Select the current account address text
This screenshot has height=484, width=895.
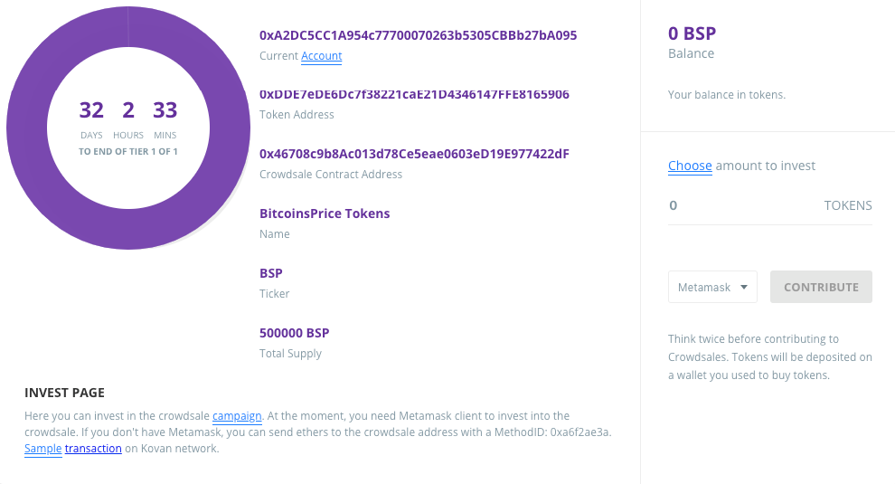tap(418, 35)
